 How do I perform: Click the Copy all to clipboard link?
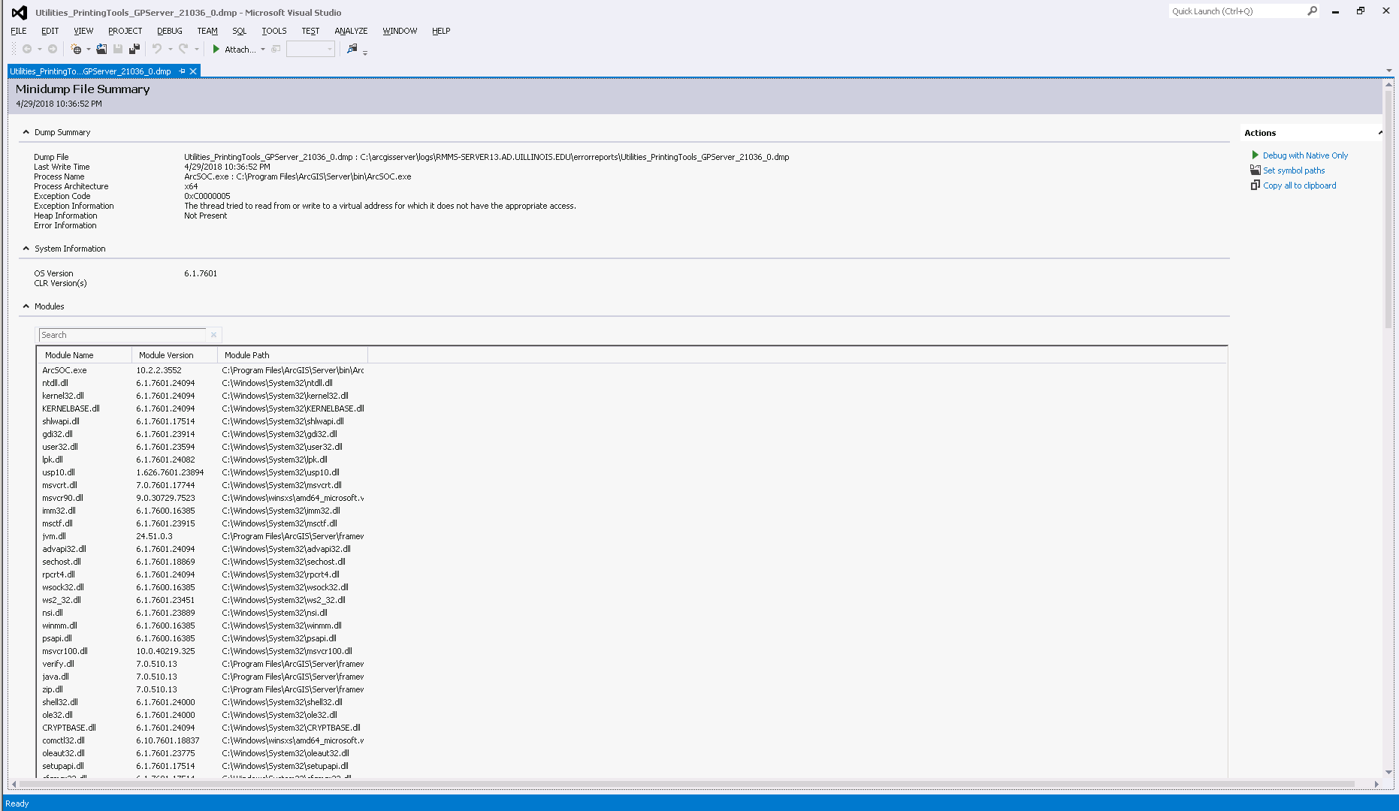1300,185
